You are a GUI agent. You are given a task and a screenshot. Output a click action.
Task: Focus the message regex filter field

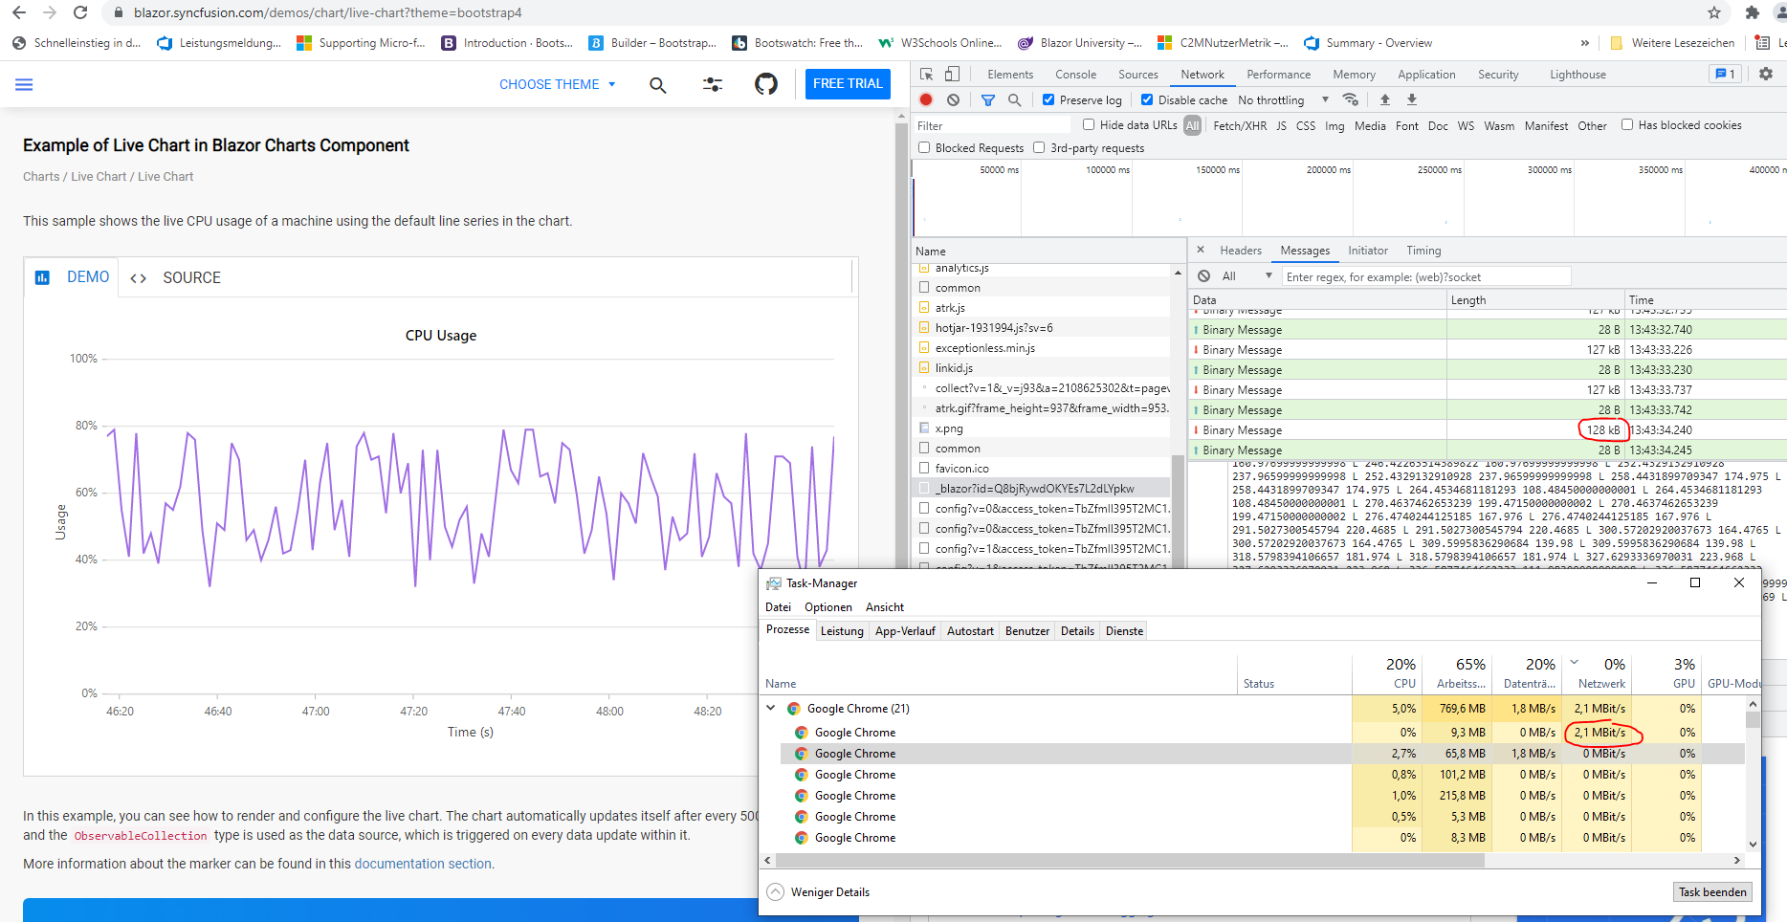point(1426,276)
